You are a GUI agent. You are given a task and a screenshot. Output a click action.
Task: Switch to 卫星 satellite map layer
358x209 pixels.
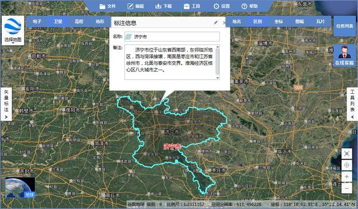[x=58, y=21]
